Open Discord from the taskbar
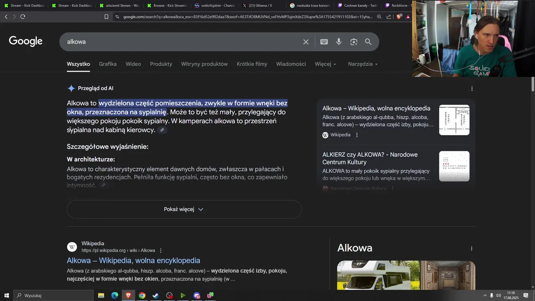The height and width of the screenshot is (301, 535). [x=197, y=296]
